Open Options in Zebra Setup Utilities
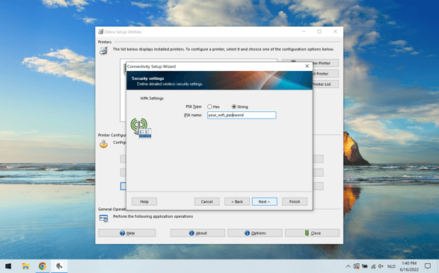Image resolution: width=439 pixels, height=273 pixels. [255, 233]
